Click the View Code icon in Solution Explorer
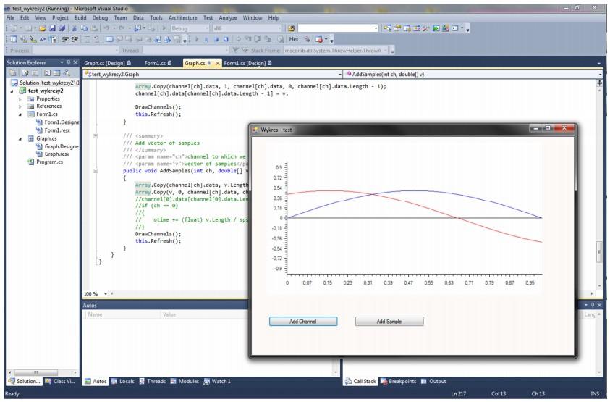Screen dimensions: 610x402 tap(48, 73)
